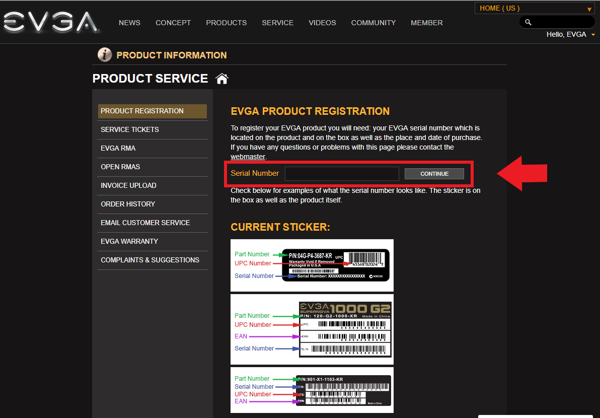Open the COMMUNITY menu
This screenshot has height=418, width=600.
tap(373, 23)
